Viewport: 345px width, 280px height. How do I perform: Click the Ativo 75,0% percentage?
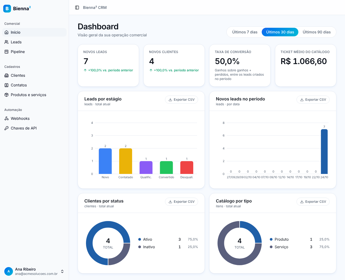pos(193,239)
